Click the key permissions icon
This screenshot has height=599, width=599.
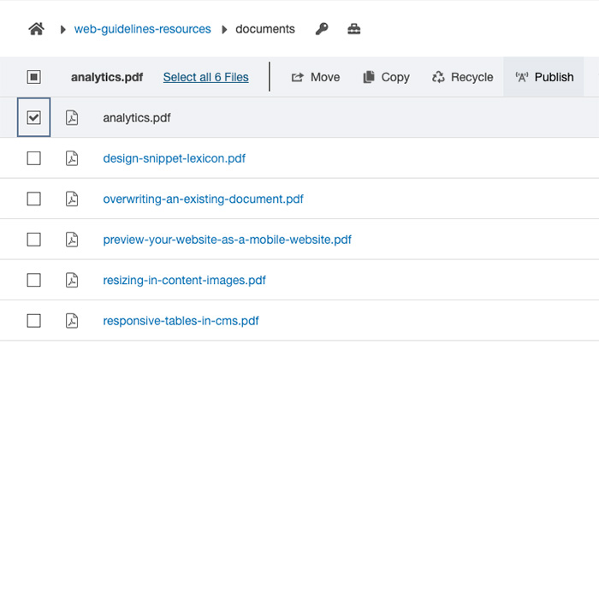coord(322,29)
